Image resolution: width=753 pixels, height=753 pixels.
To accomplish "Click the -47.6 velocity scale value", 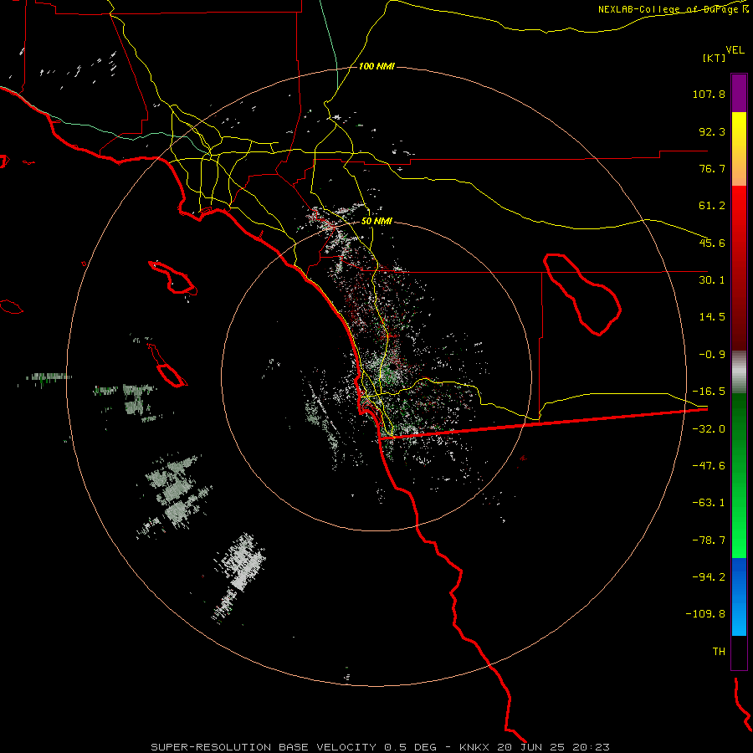I will 709,466.
